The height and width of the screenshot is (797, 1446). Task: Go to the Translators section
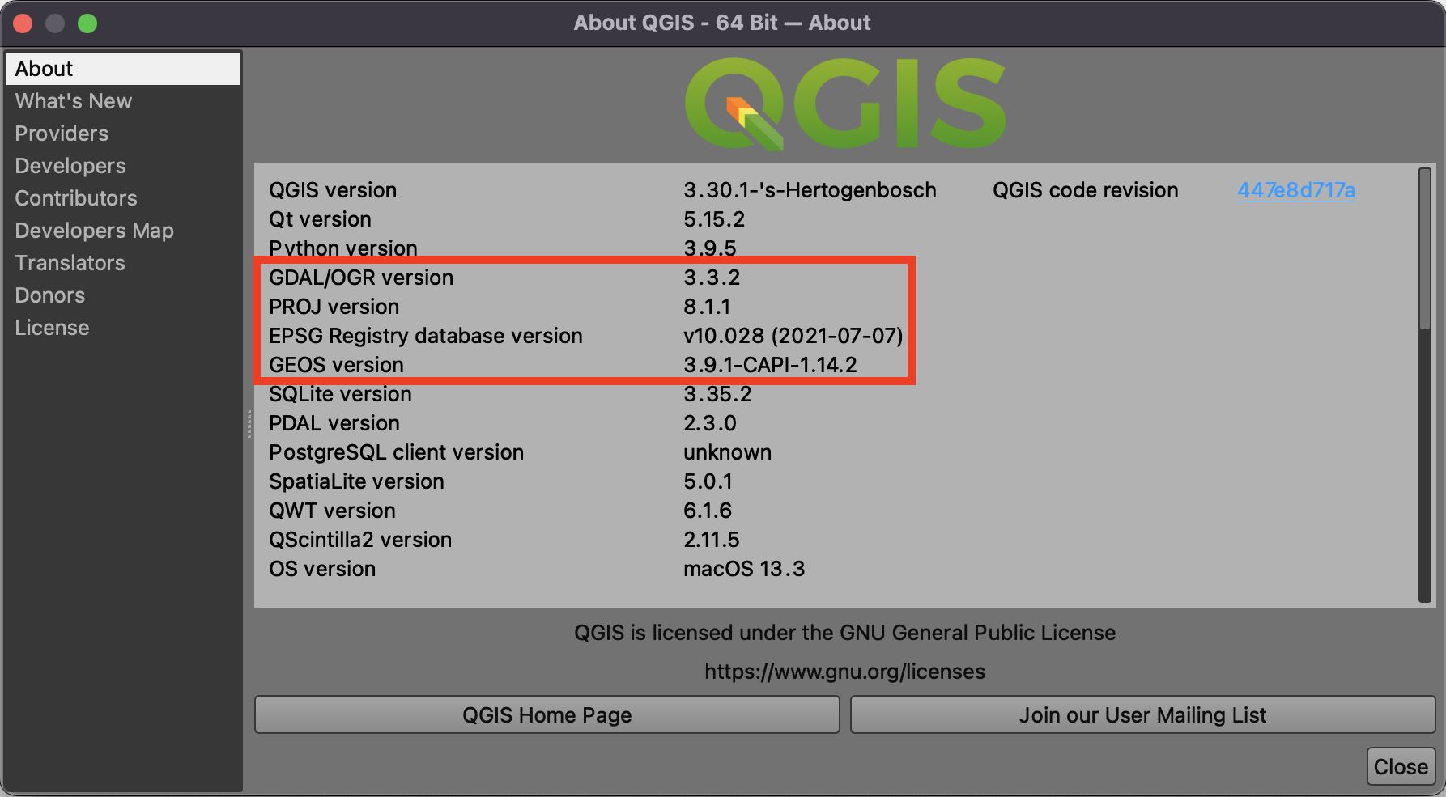click(x=70, y=263)
